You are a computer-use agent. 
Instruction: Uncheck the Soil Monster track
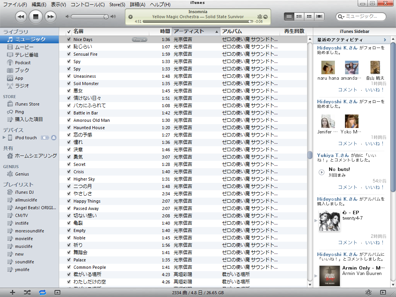click(x=69, y=84)
